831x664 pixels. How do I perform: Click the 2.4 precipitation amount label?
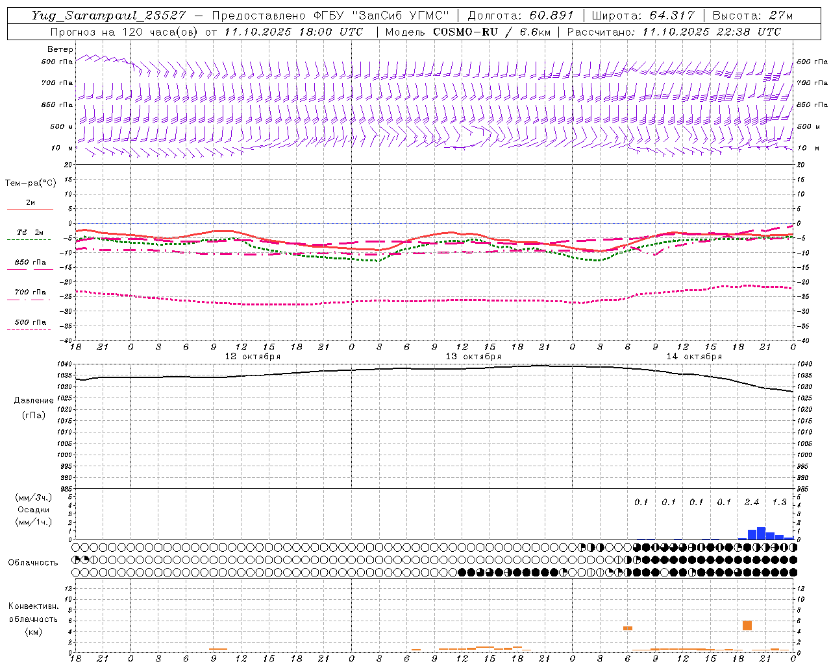point(752,502)
